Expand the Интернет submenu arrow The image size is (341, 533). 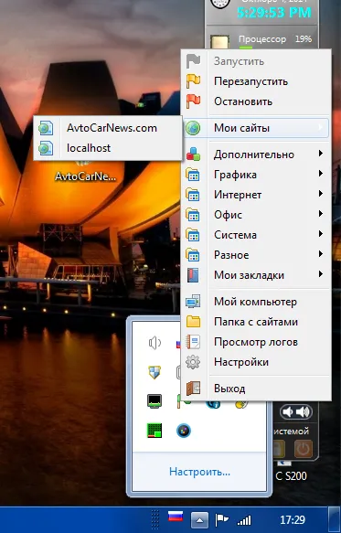(x=321, y=194)
